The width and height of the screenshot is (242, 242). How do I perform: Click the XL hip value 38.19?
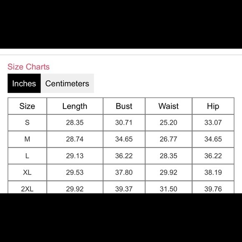(213, 172)
